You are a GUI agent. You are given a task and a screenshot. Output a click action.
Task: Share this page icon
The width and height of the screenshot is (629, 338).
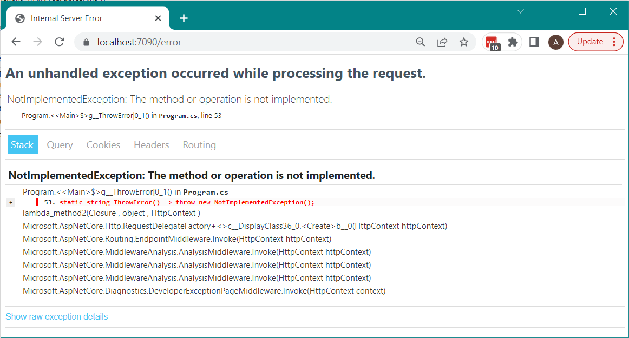coord(442,42)
